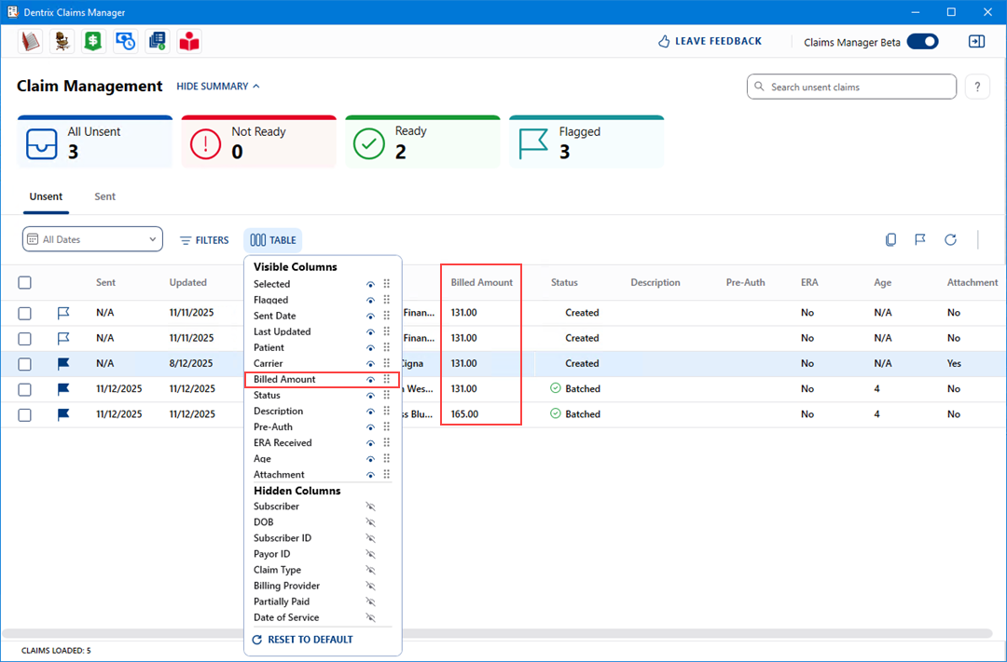Check the select-all checkbox in table header
Viewport: 1007px width, 662px height.
click(x=25, y=283)
